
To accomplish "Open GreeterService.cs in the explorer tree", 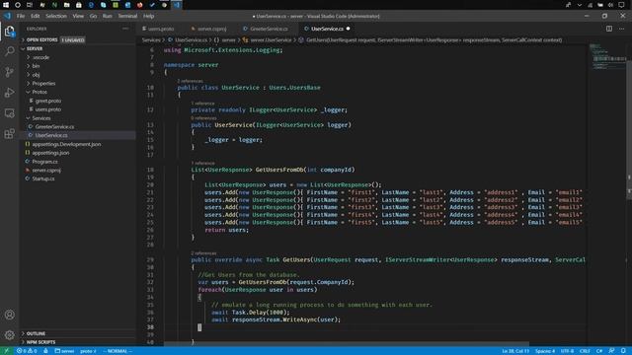I will (54, 127).
